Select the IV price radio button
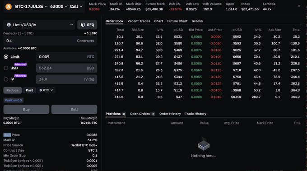Screen dimensions: 307x171 click(6, 79)
